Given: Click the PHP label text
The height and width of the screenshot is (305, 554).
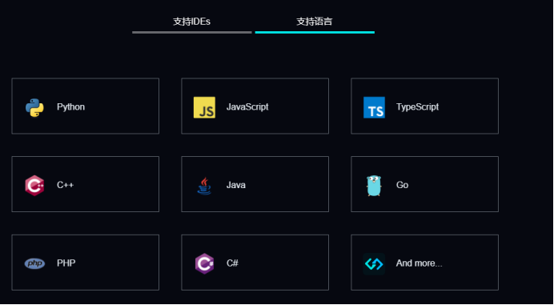Looking at the screenshot, I should [x=66, y=263].
